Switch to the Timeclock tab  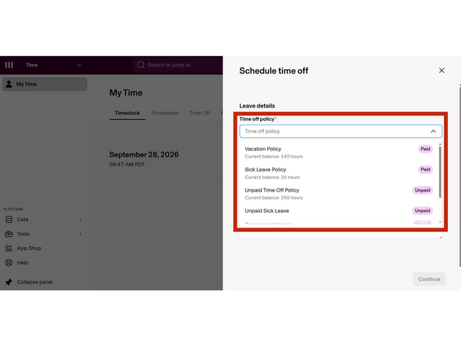127,113
